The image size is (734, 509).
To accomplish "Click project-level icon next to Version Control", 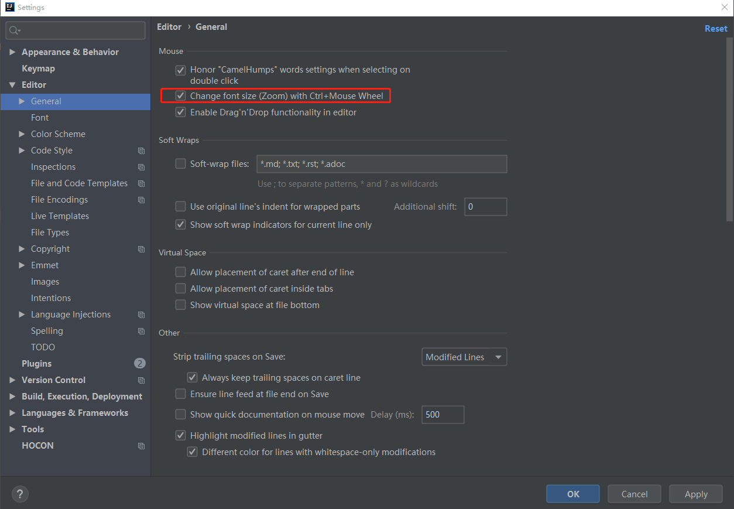I will [x=141, y=380].
